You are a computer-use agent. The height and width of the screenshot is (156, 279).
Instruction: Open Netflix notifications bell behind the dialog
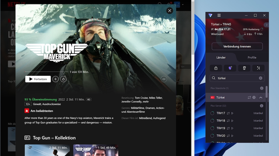(x=169, y=4)
